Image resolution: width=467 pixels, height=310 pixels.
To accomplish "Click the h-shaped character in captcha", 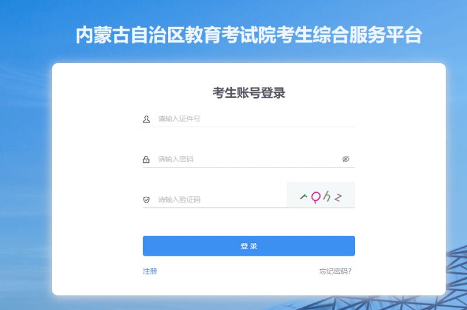I will (327, 196).
